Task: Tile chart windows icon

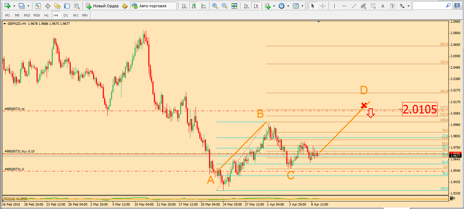Action: click(x=234, y=6)
